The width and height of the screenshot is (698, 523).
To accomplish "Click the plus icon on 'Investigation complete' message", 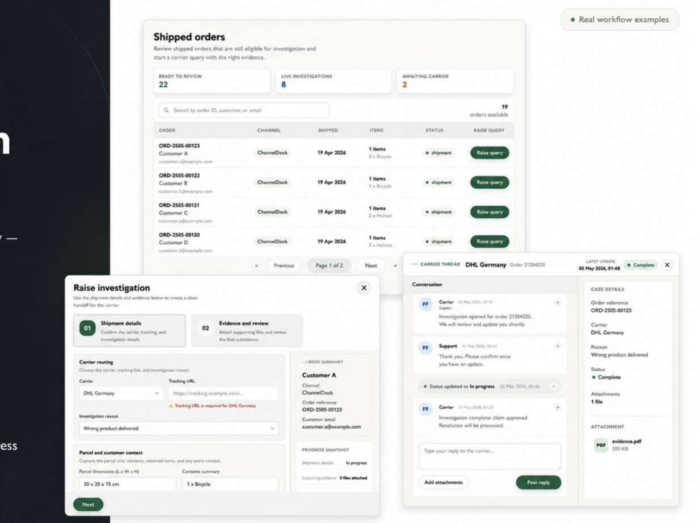I will [557, 407].
